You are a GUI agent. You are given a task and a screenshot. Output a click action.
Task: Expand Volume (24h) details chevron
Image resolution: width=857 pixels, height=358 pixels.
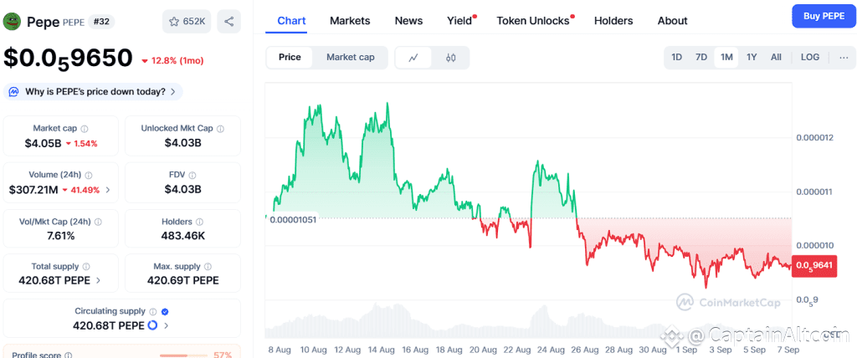[x=108, y=190]
